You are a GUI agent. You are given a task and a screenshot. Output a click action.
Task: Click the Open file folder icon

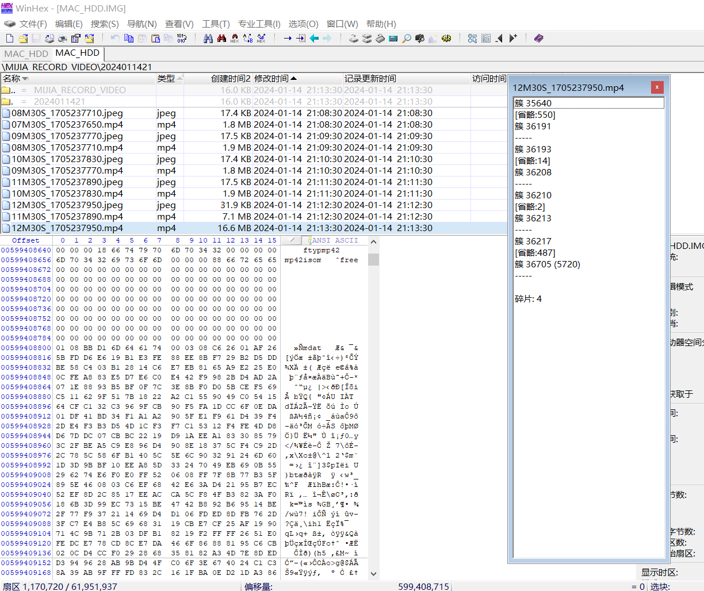[x=23, y=39]
